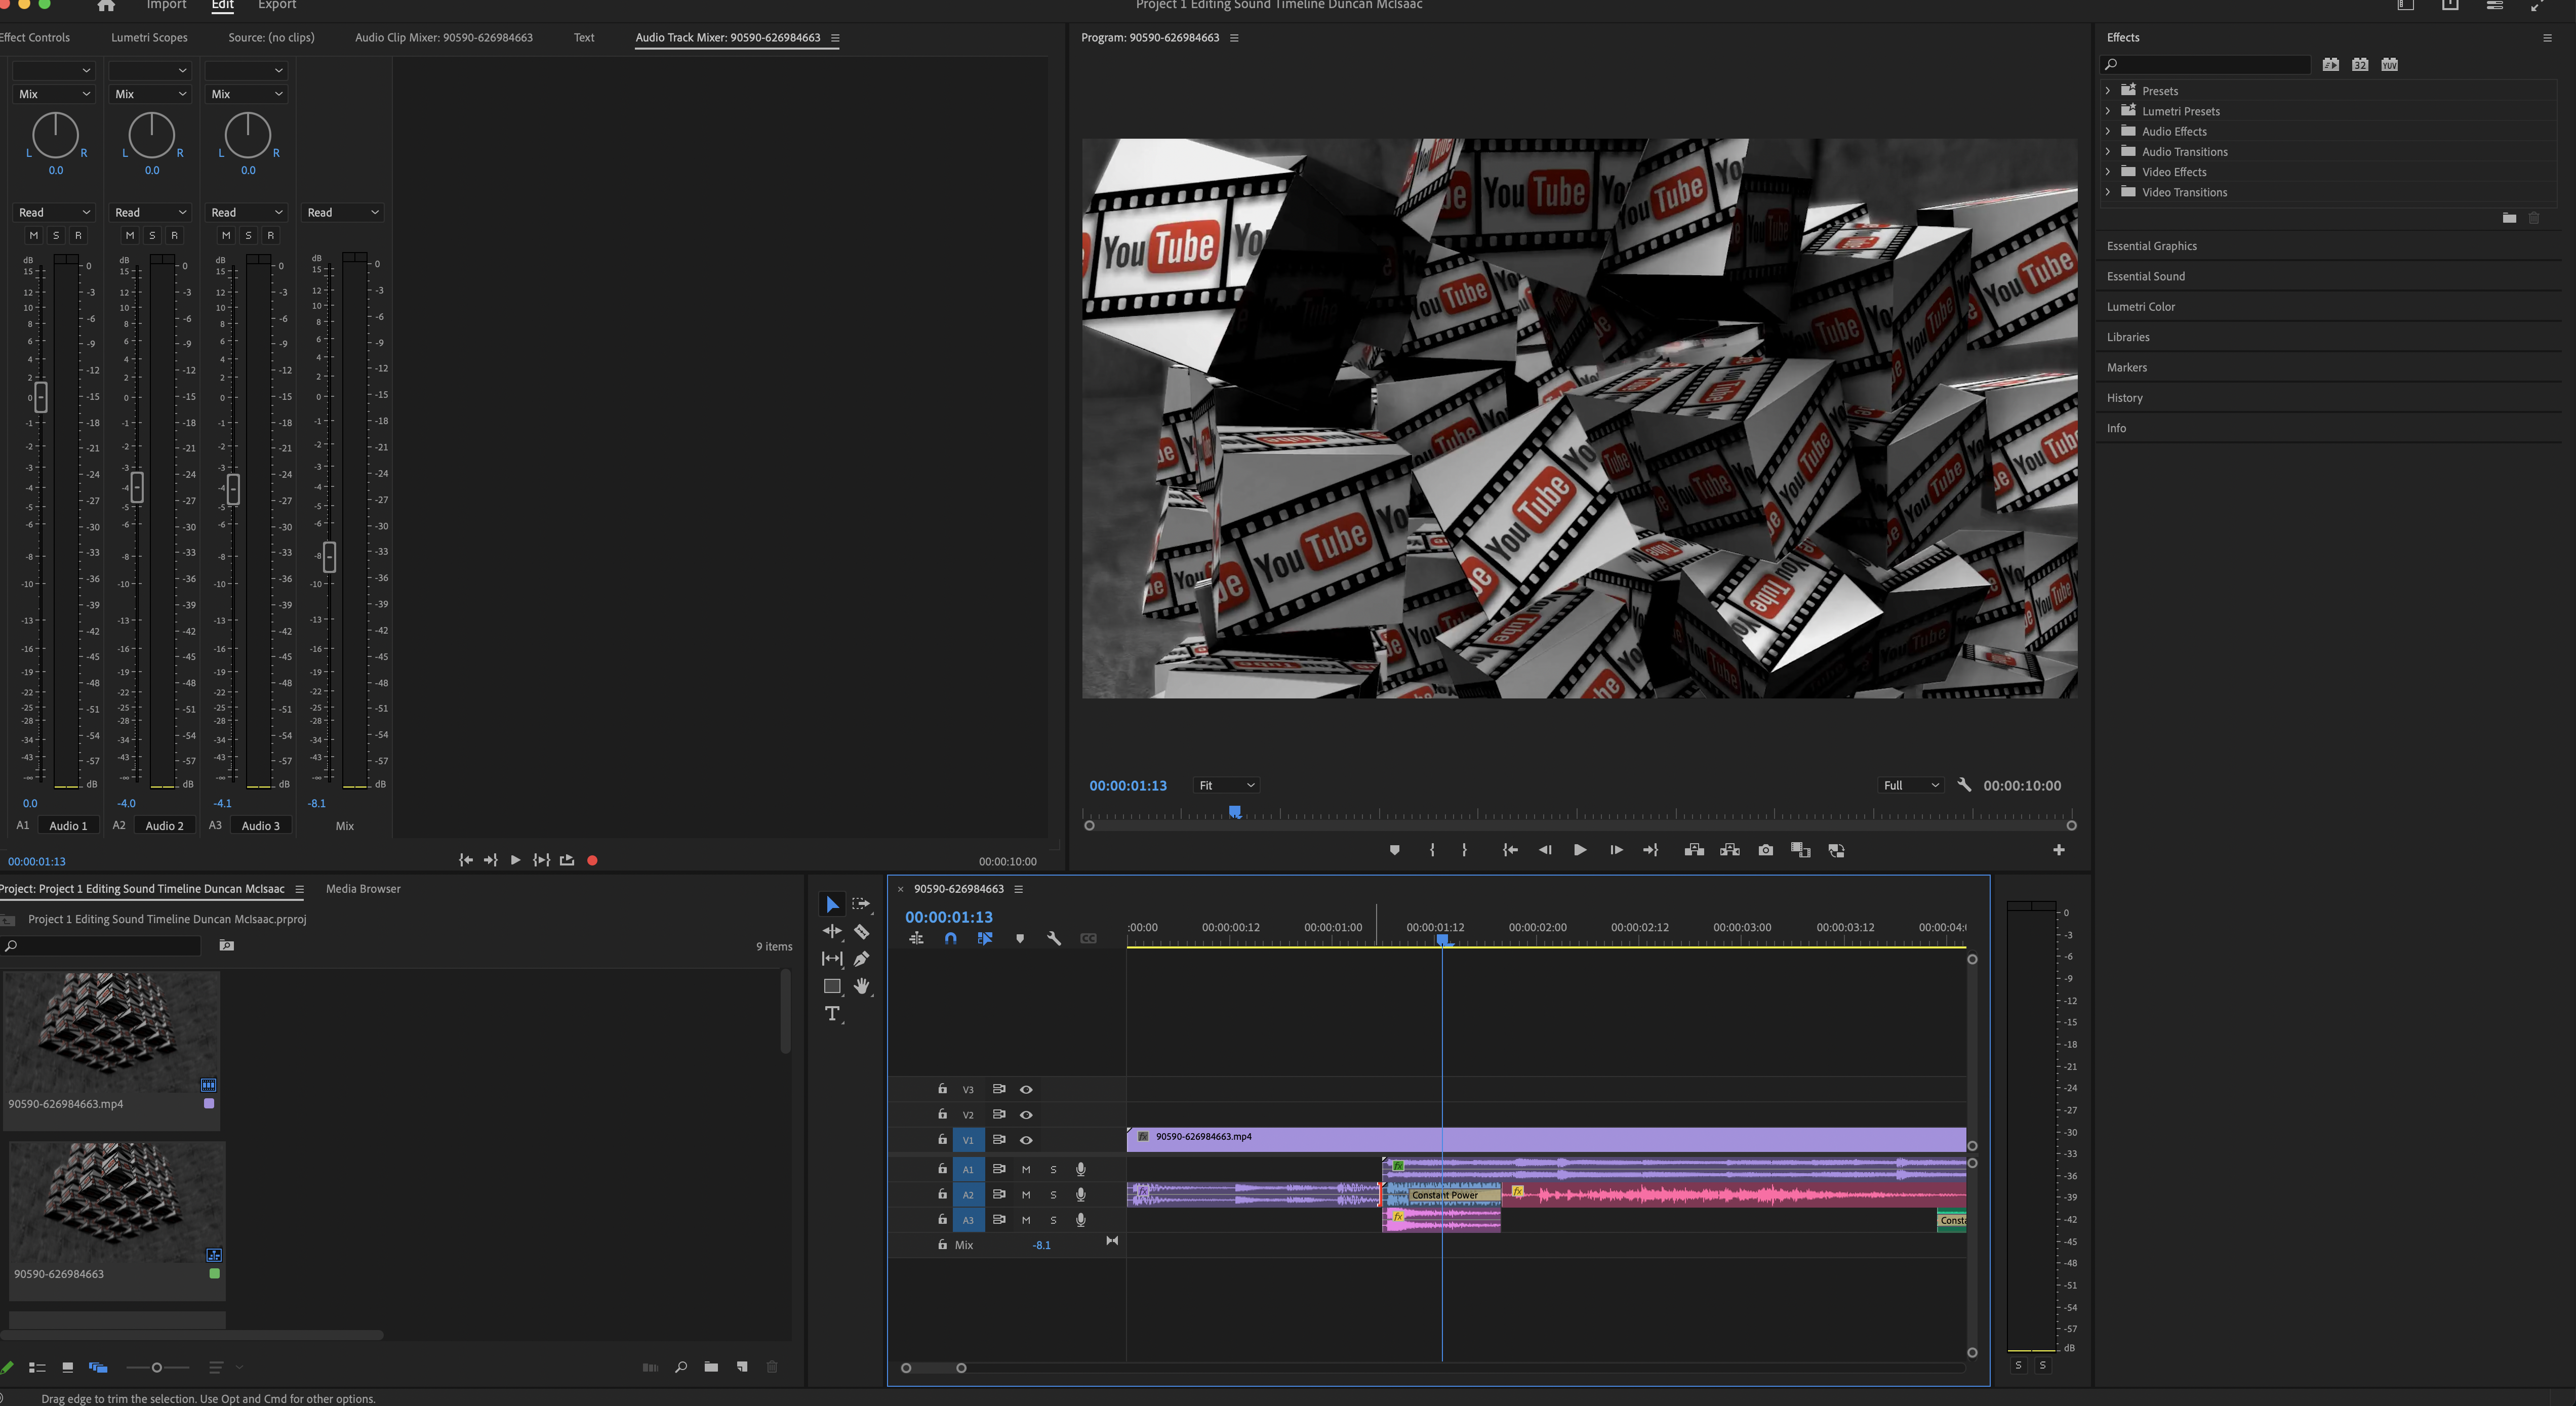Open the Media Browser tab
The width and height of the screenshot is (2576, 1406).
click(363, 888)
